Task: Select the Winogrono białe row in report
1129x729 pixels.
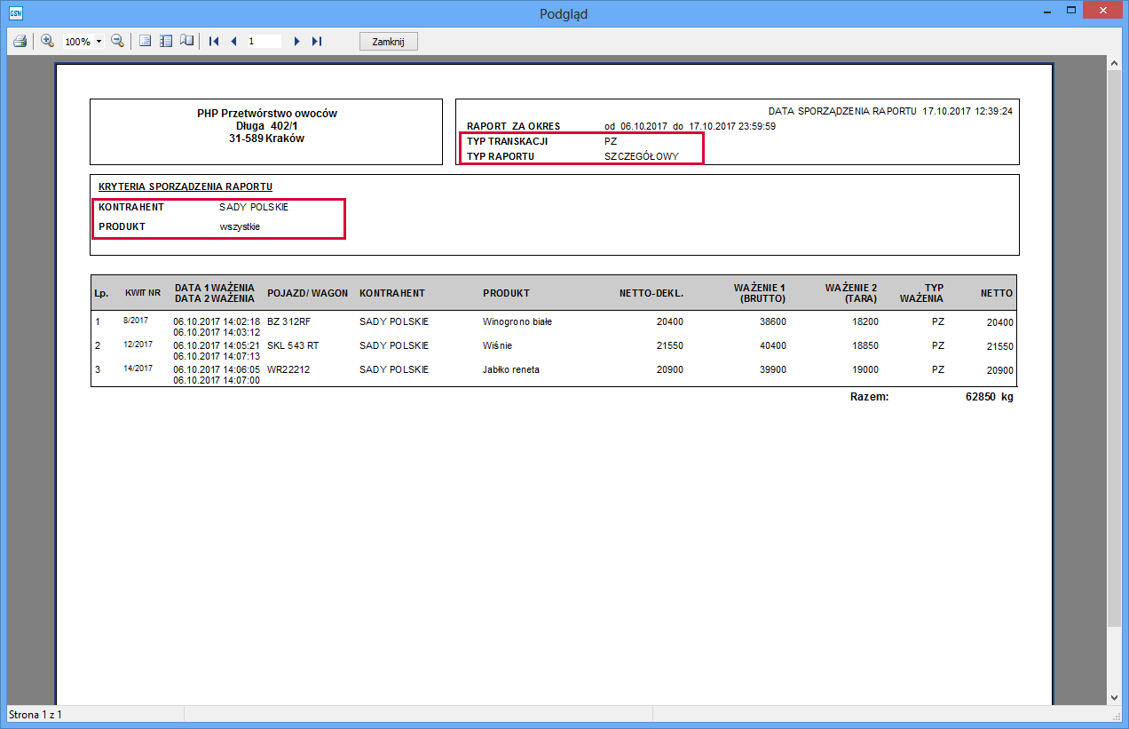Action: [x=517, y=321]
